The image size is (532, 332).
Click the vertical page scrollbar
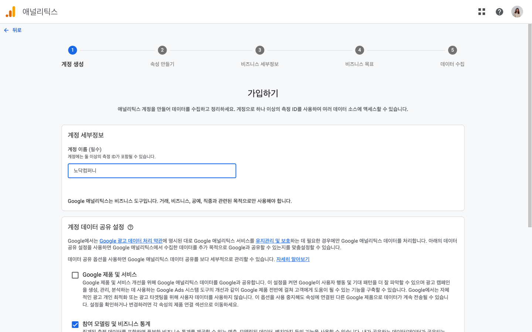tap(530, 125)
